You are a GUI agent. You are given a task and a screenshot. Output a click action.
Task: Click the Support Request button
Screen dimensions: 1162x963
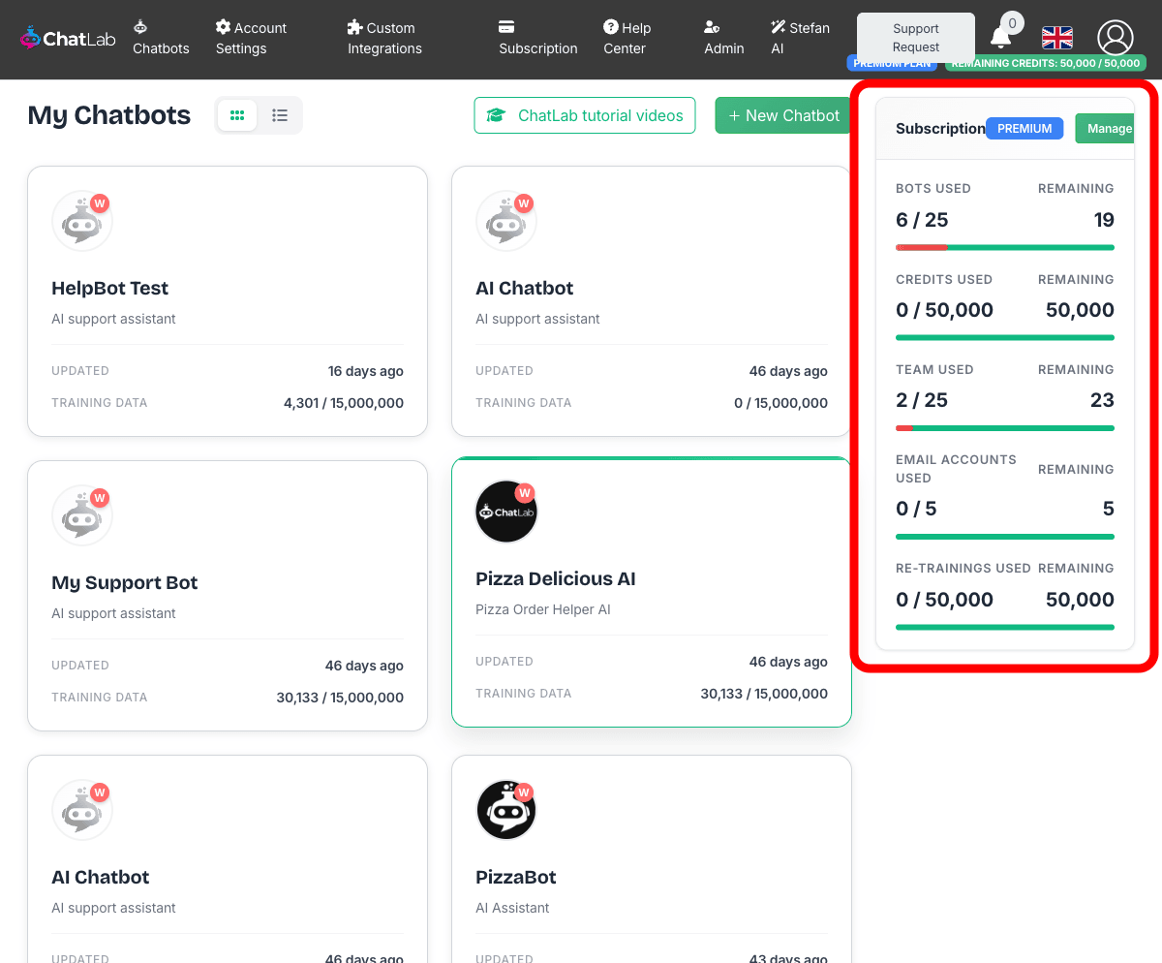point(915,38)
